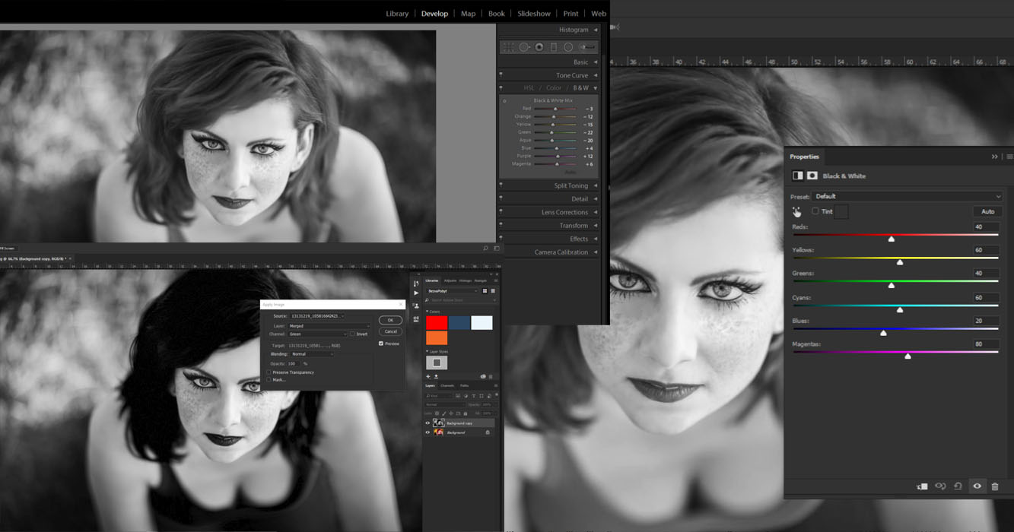Click the view previous state icon
Screen dimensions: 1014x532
pyautogui.click(x=940, y=486)
